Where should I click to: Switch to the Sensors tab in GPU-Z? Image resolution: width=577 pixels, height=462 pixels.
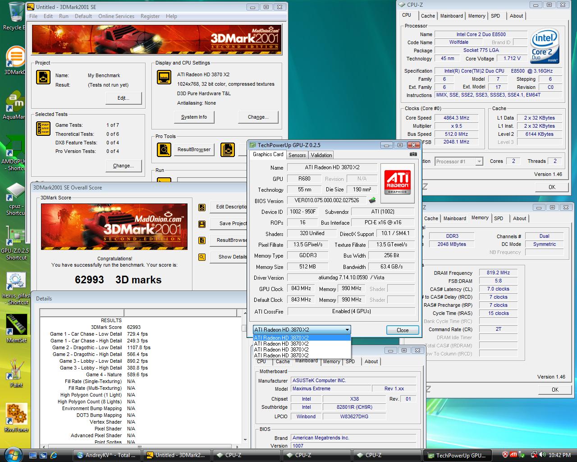[297, 155]
